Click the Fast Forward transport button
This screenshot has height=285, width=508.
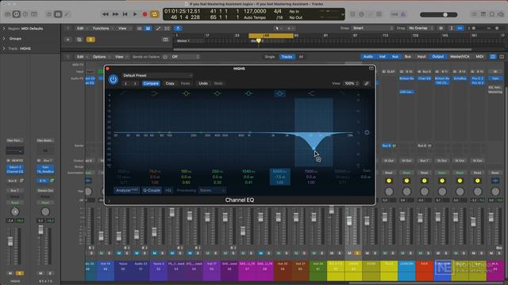[115, 14]
